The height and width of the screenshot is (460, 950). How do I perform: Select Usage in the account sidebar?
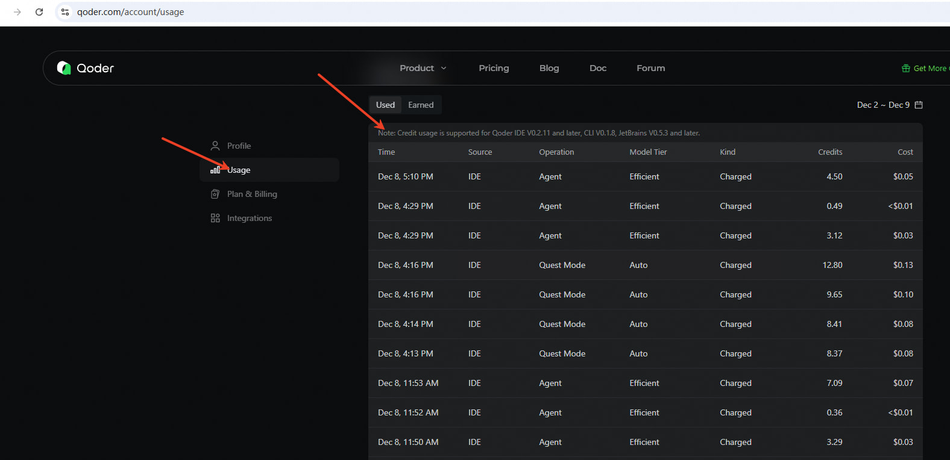coord(269,170)
